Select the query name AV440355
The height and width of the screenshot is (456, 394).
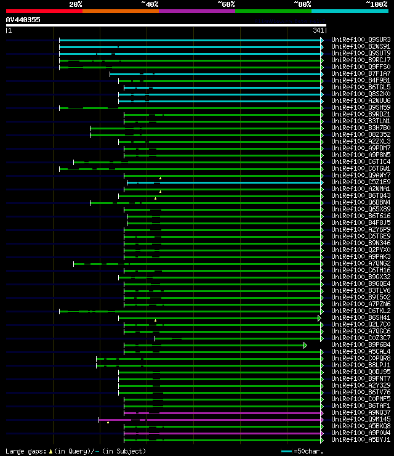point(23,20)
